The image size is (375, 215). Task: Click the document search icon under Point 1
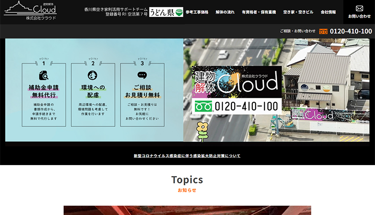pyautogui.click(x=44, y=75)
